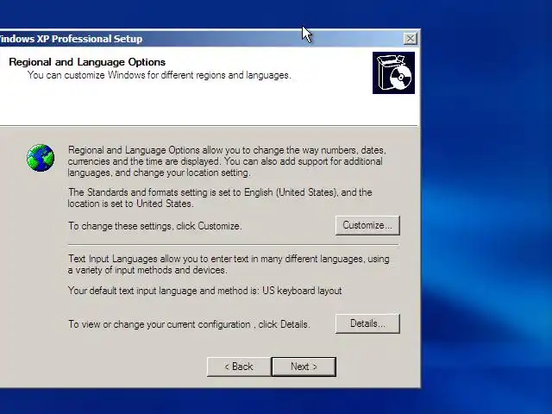The image size is (552, 414).
Task: Select the Regional and Language Options heading
Action: pyautogui.click(x=87, y=62)
